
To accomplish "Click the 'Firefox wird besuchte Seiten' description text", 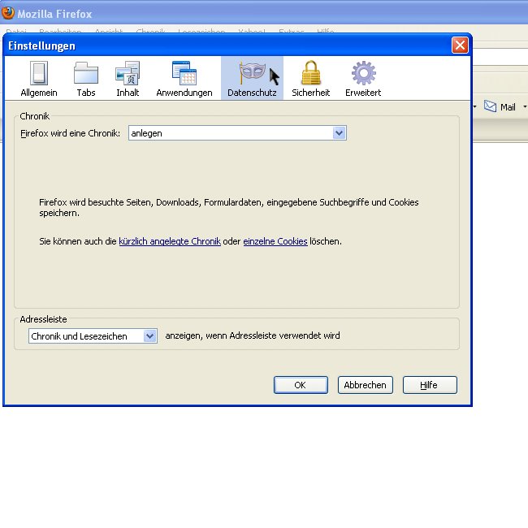I will (x=228, y=207).
